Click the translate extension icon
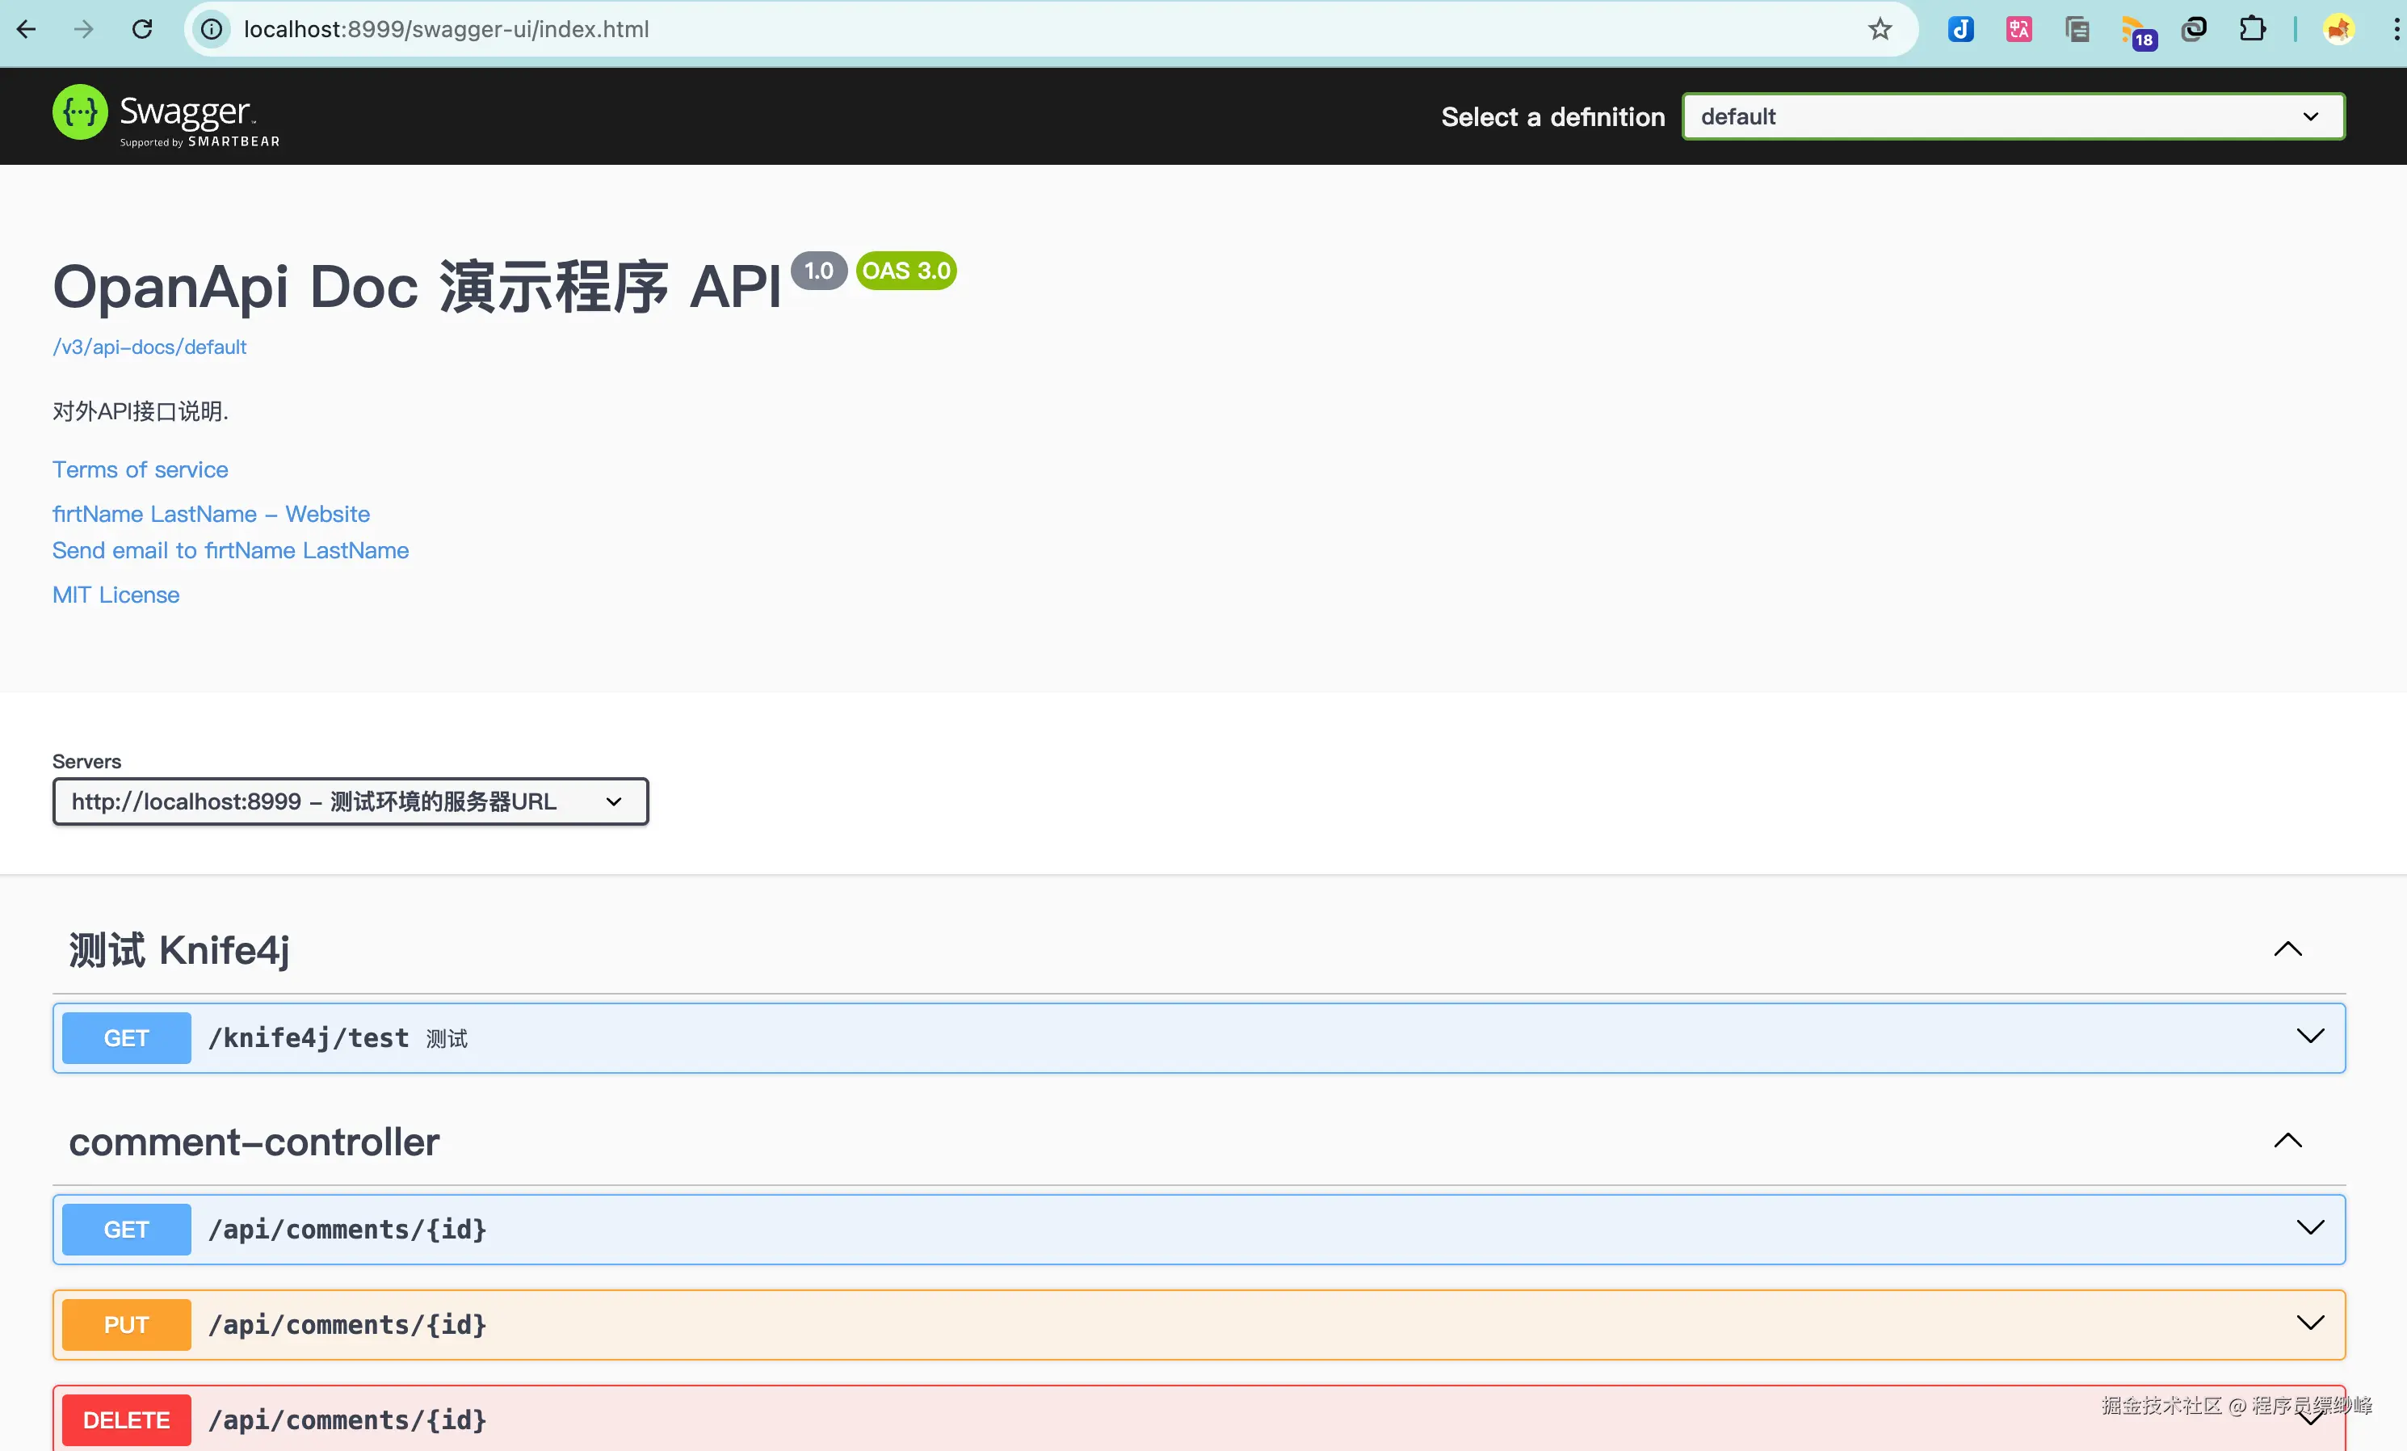Image resolution: width=2407 pixels, height=1451 pixels. pyautogui.click(x=2018, y=29)
